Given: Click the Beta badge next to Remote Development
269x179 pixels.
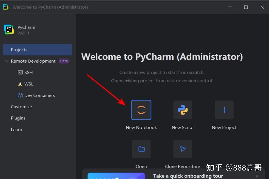Looking at the screenshot, I should click(x=64, y=61).
